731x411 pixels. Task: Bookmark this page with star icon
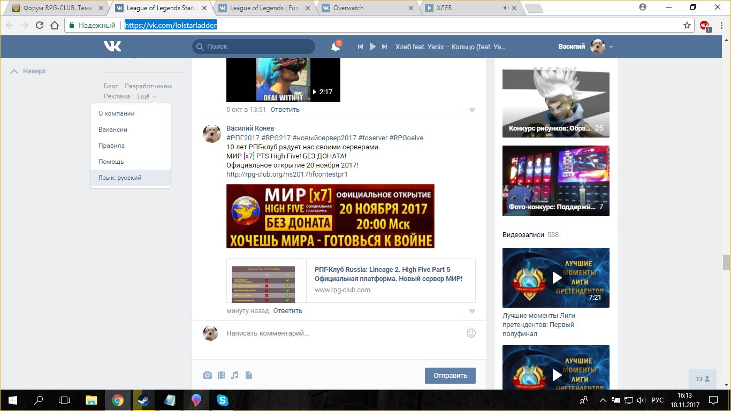pyautogui.click(x=687, y=25)
